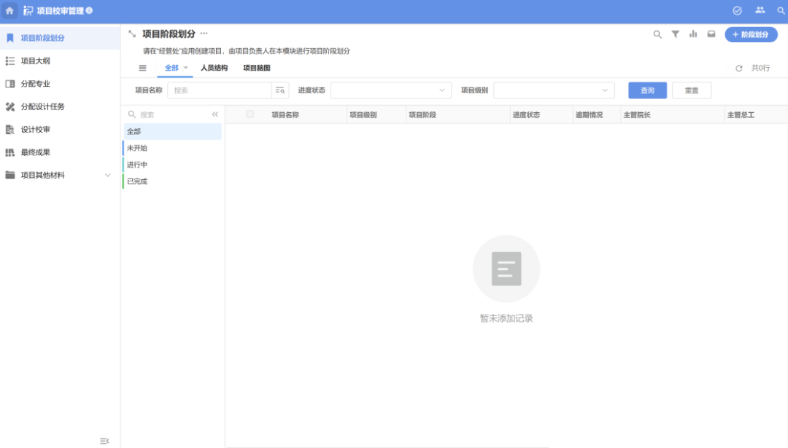
Task: Click the refresh icon beside 共0行
Action: point(738,68)
